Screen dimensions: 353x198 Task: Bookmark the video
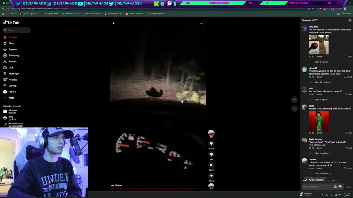click(x=211, y=165)
